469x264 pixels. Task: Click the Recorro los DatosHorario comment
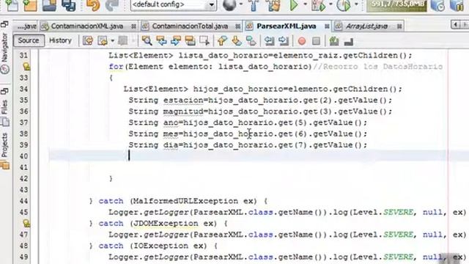pyautogui.click(x=377, y=67)
